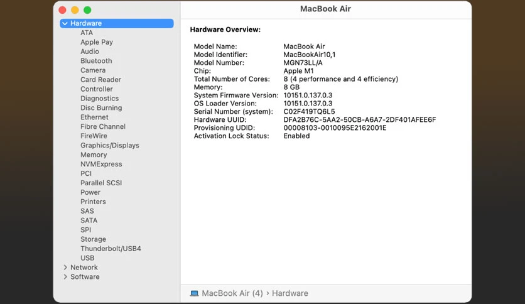This screenshot has height=304, width=525.
Task: Expand the Software section
Action: click(x=65, y=277)
